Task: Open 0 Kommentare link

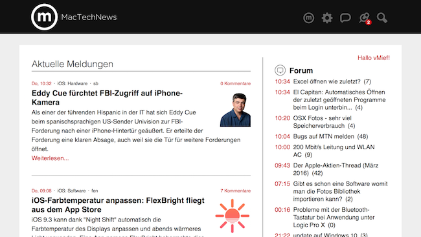Action: (x=236, y=83)
